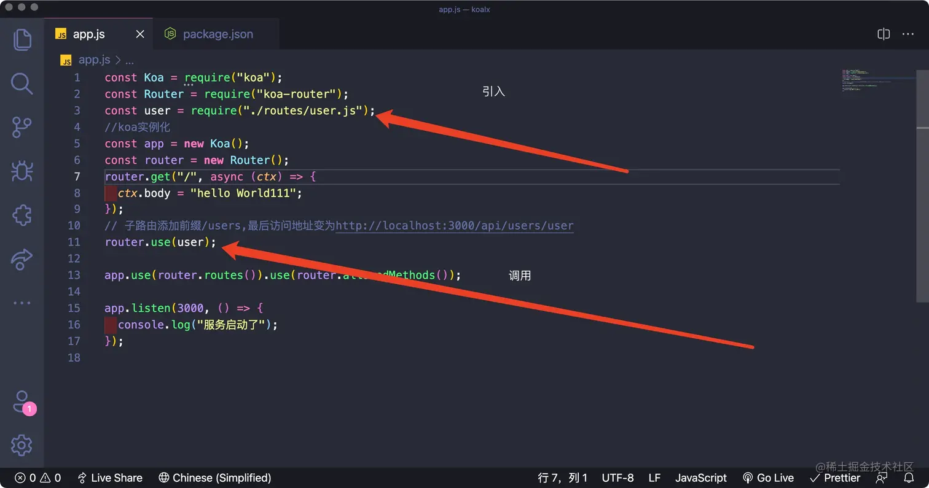The width and height of the screenshot is (929, 488).
Task: Open the feedback icon in status bar
Action: click(x=882, y=478)
